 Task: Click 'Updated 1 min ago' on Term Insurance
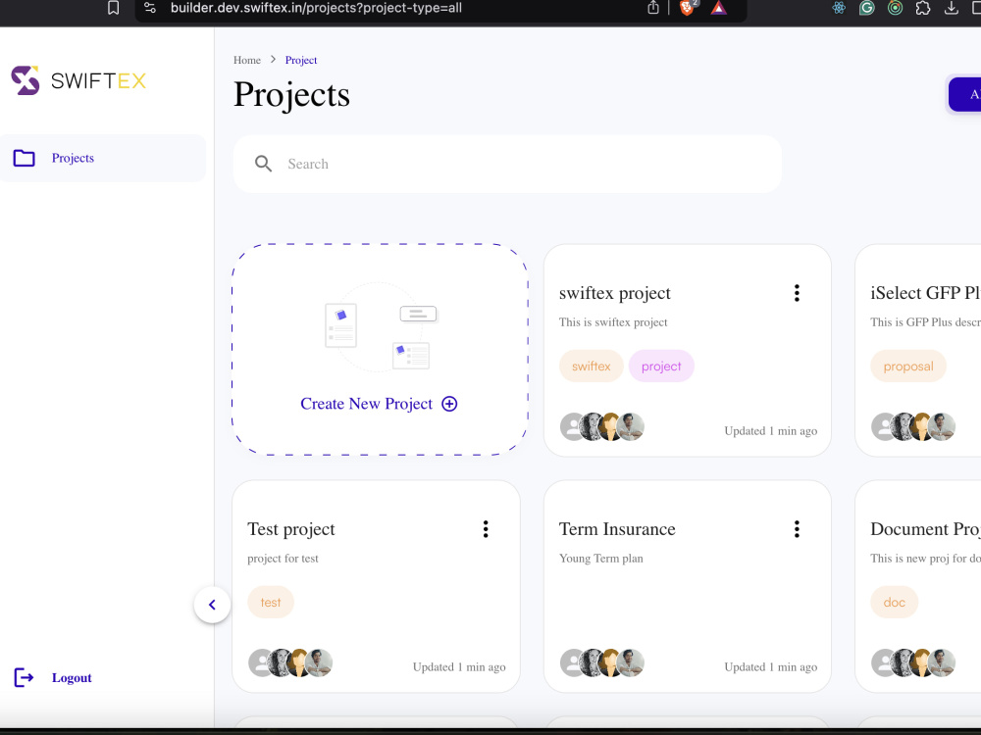(771, 667)
